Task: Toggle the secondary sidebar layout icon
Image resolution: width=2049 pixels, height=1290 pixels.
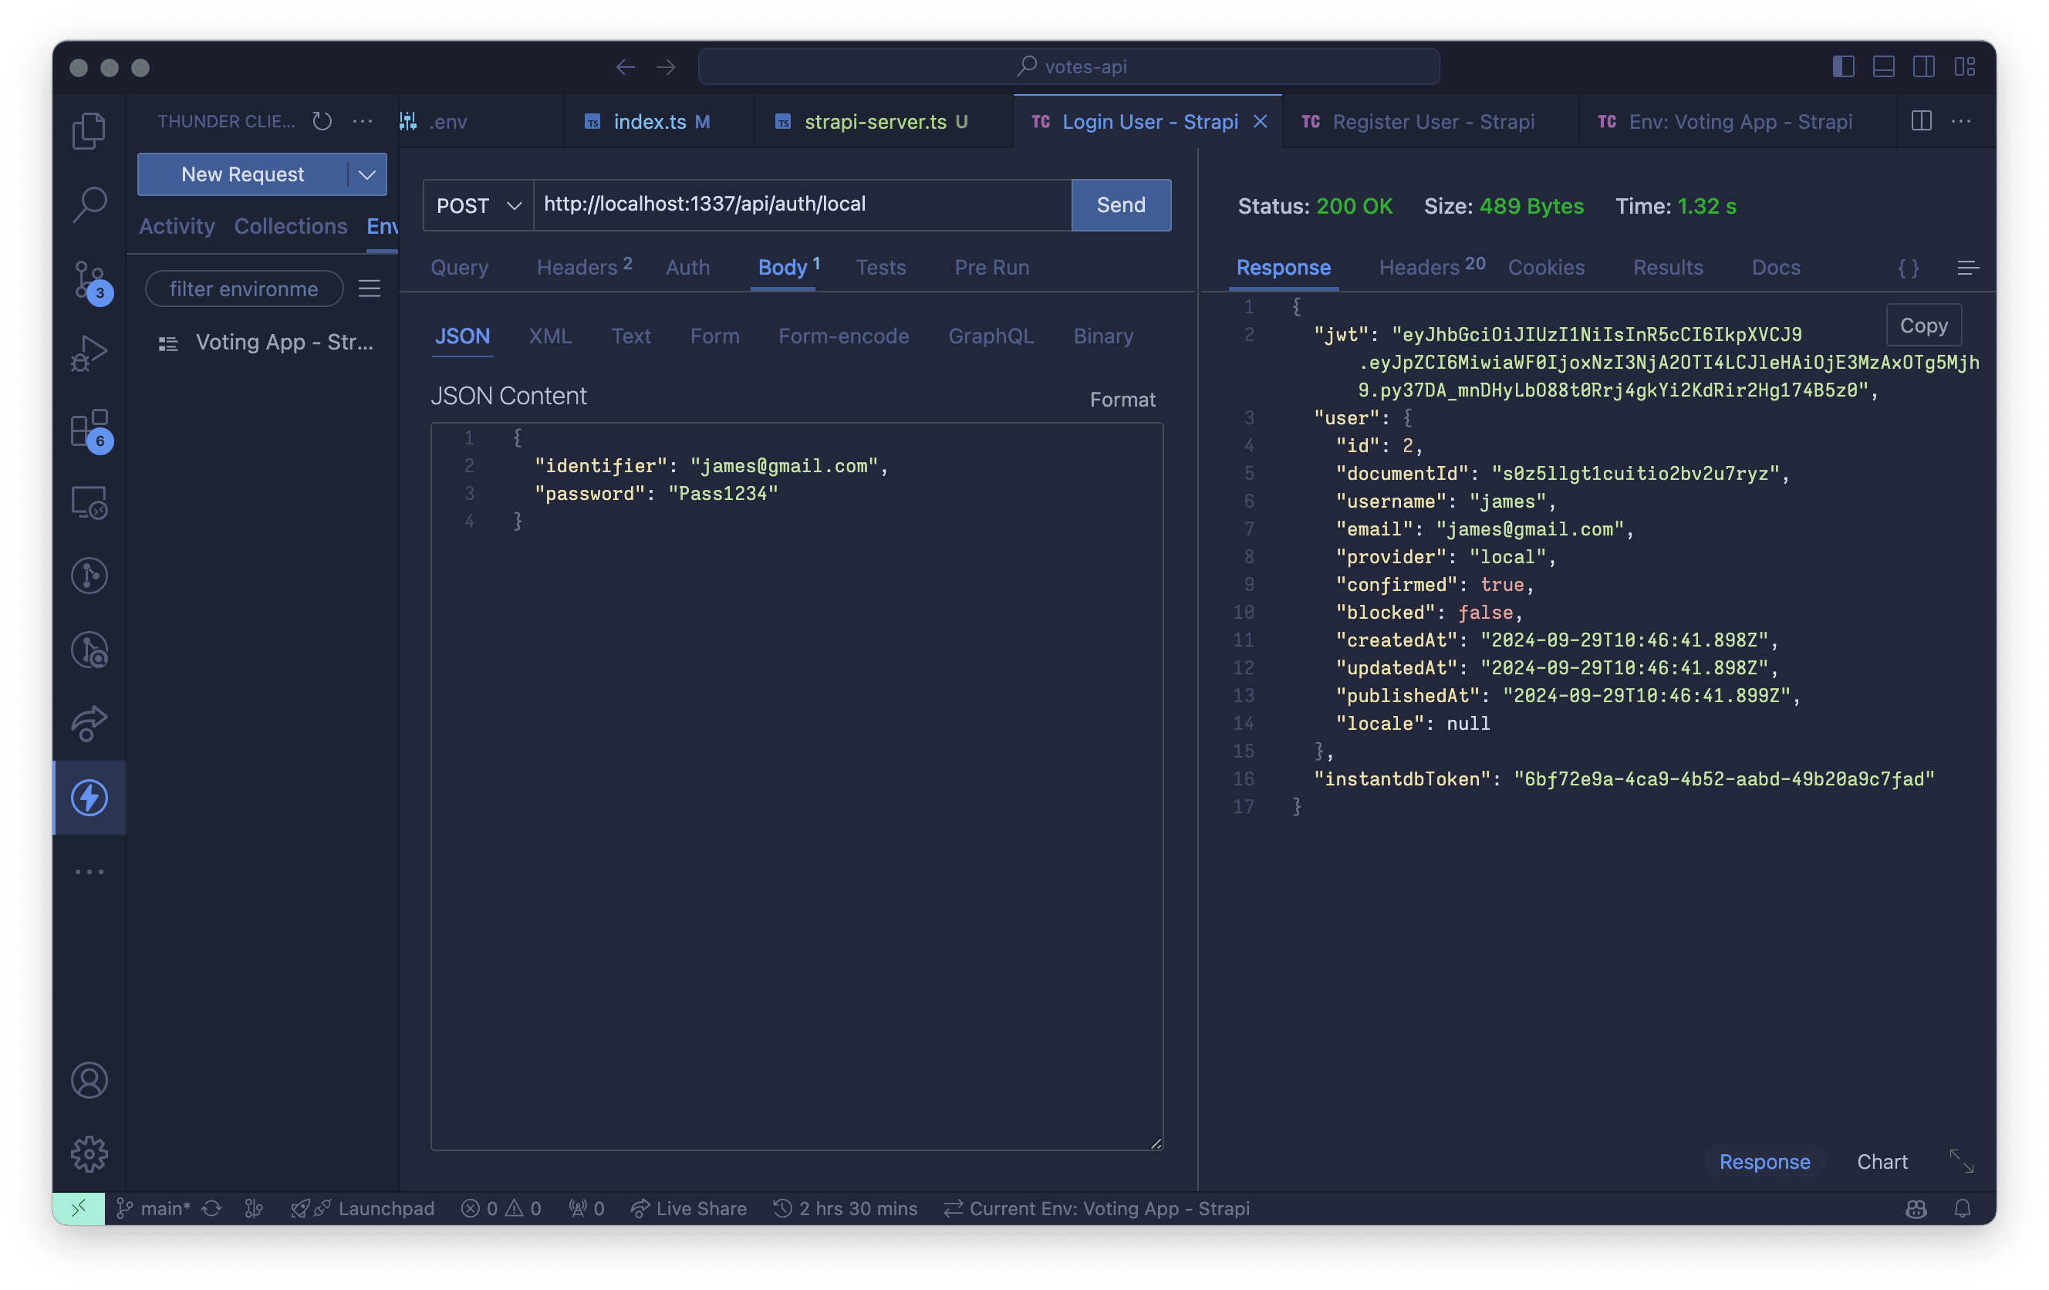Action: (1923, 66)
